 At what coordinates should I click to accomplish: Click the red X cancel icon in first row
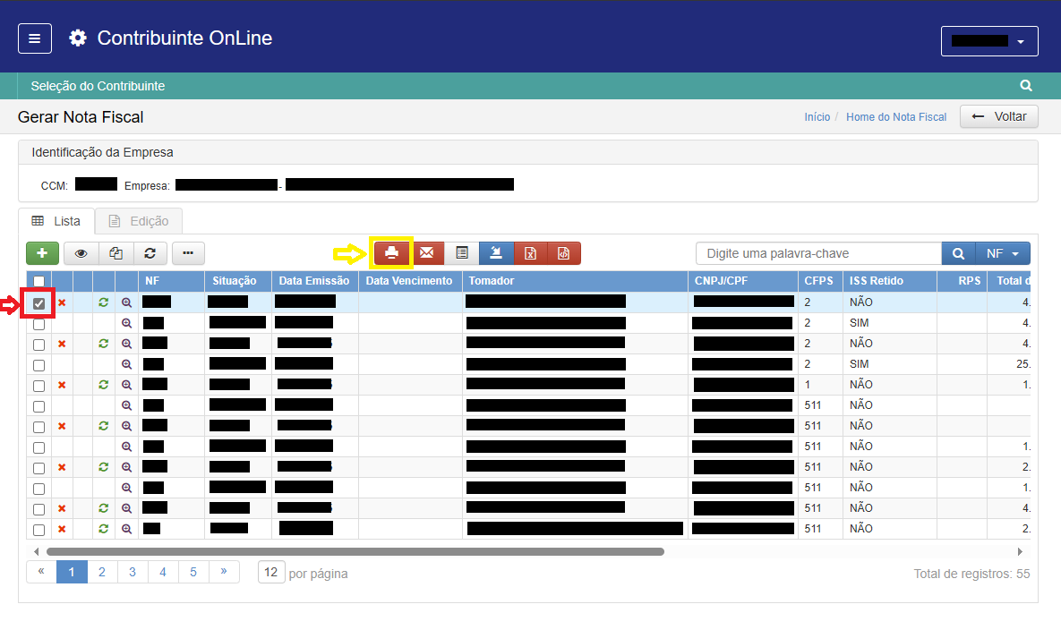click(62, 303)
